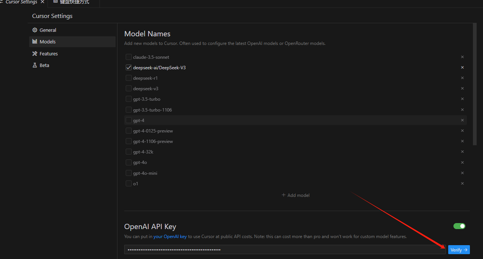The image size is (483, 259).
Task: Open the 'your OpenAI key' link
Action: pos(170,237)
